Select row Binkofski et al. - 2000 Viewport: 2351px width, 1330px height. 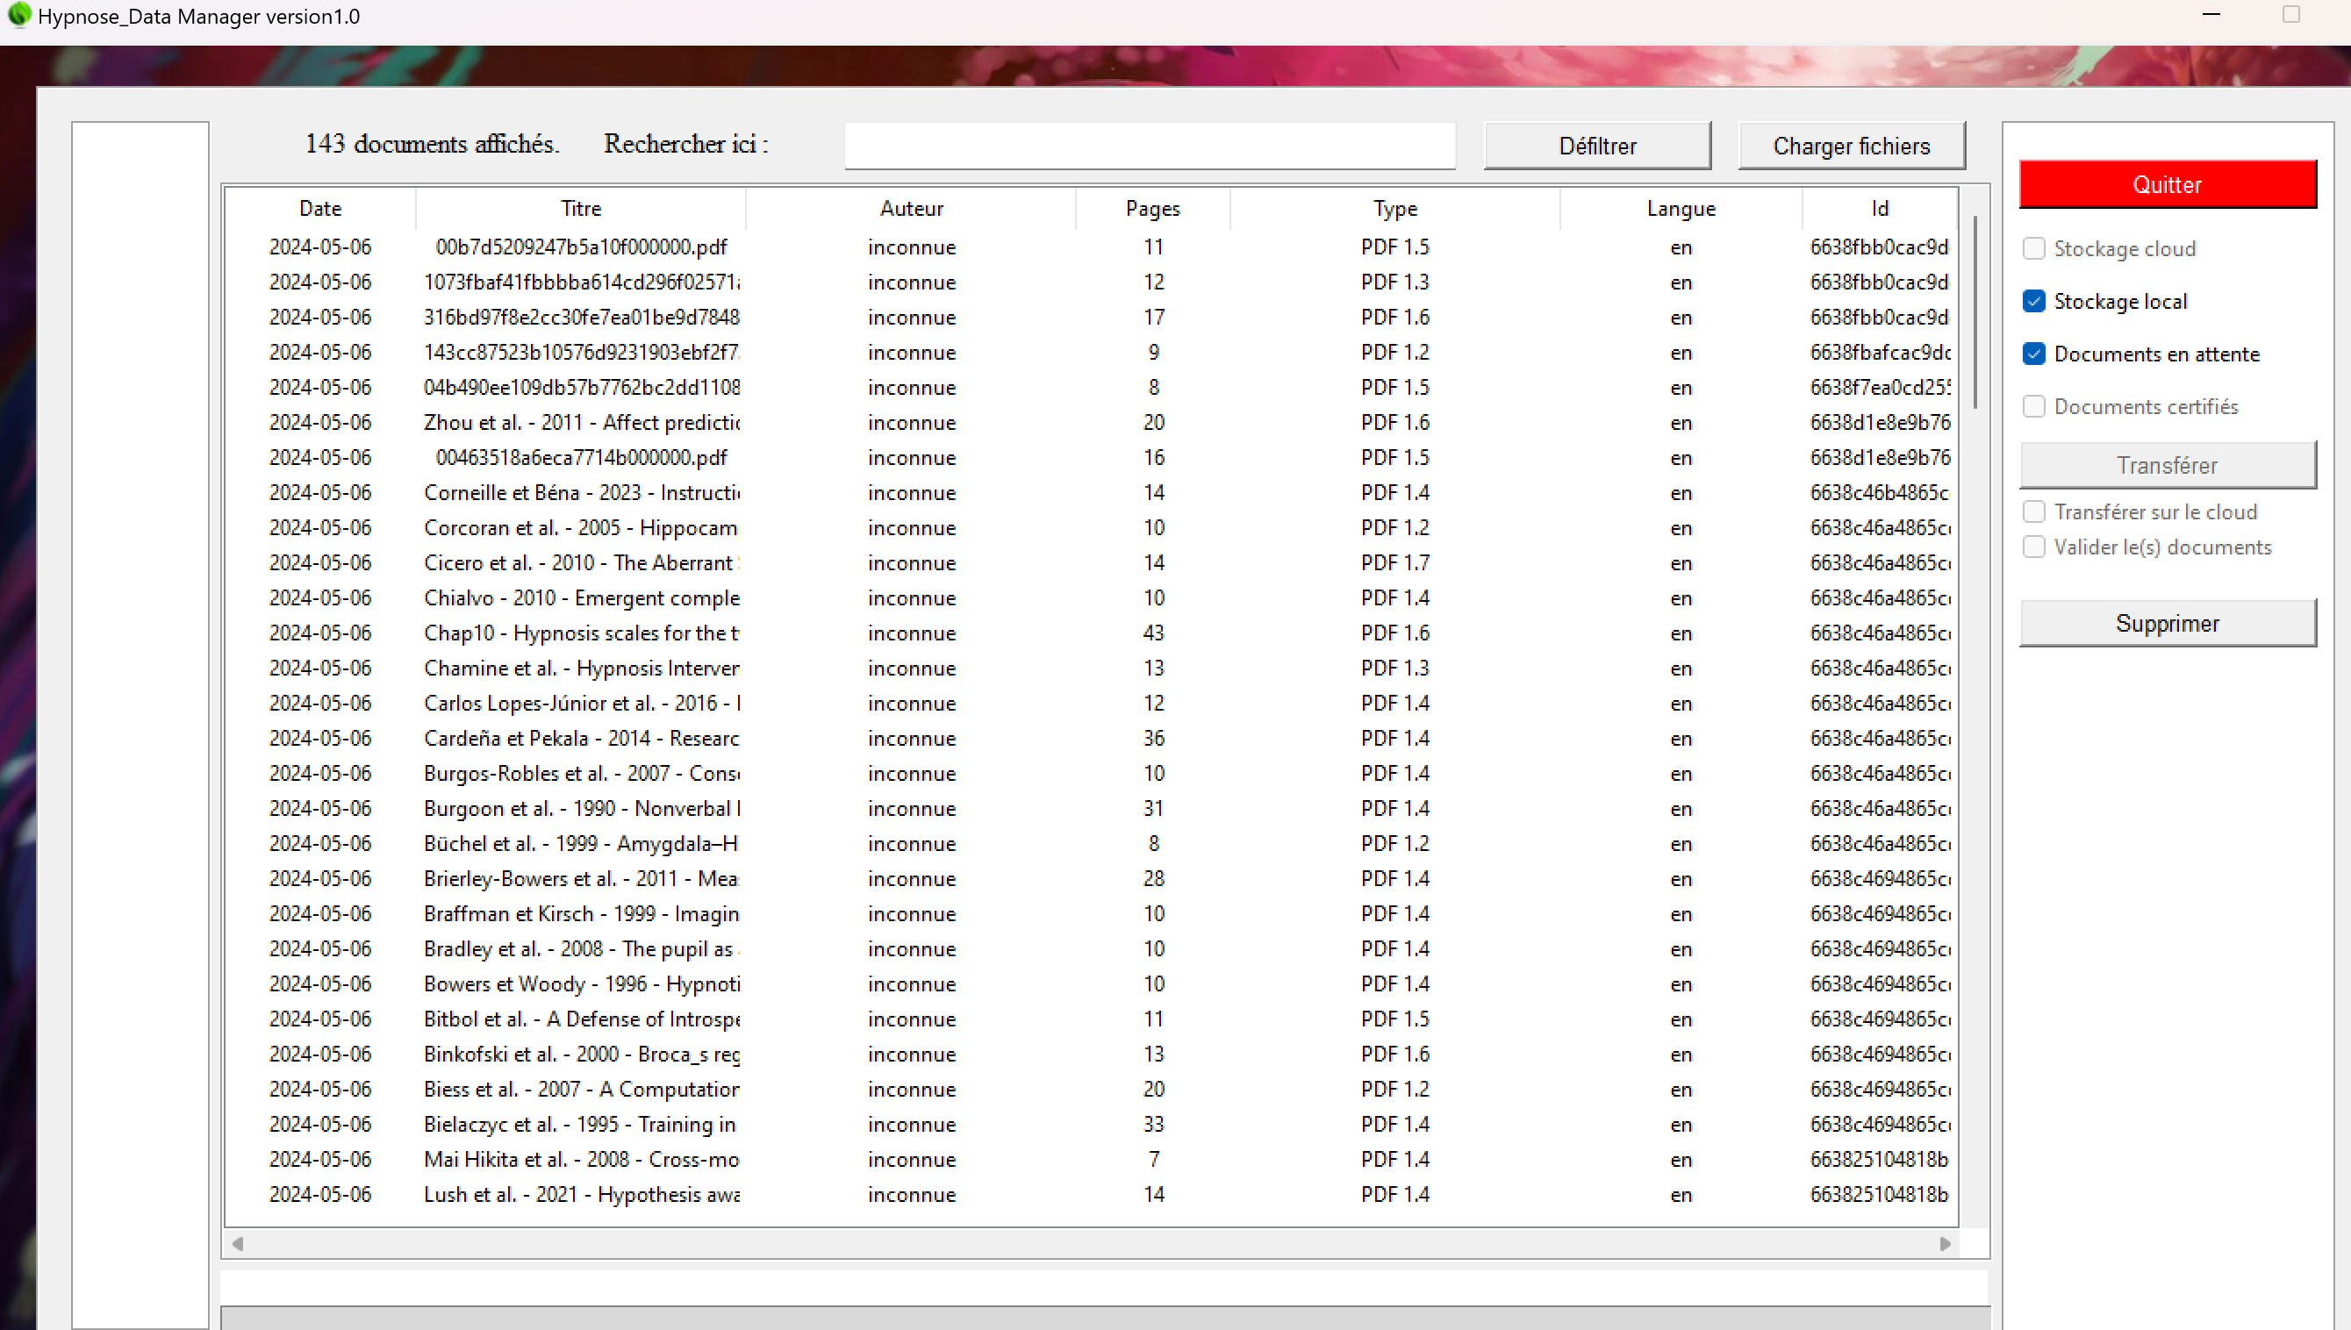point(1092,1055)
